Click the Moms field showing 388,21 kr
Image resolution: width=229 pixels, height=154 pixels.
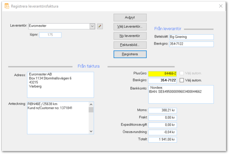click(163, 110)
